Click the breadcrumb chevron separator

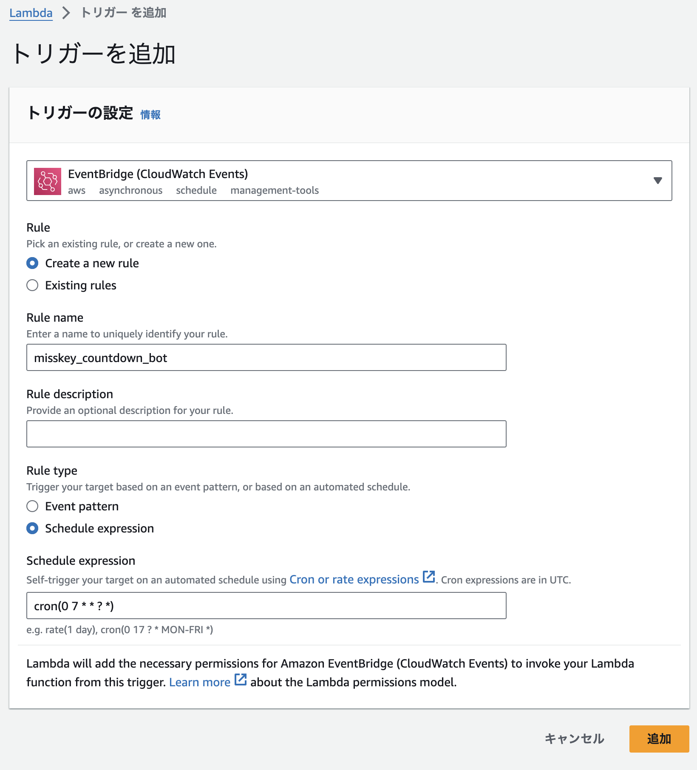[66, 13]
